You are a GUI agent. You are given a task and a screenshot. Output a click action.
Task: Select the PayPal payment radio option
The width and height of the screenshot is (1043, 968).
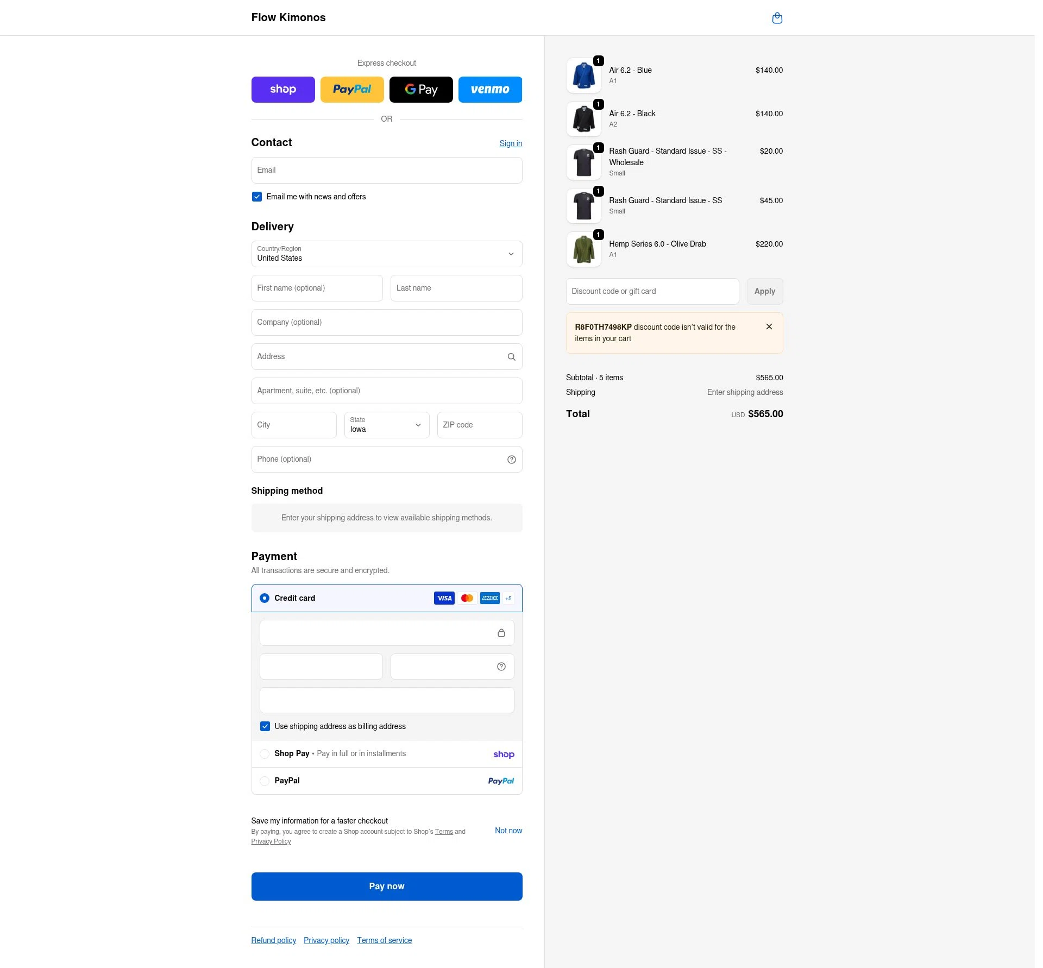265,781
